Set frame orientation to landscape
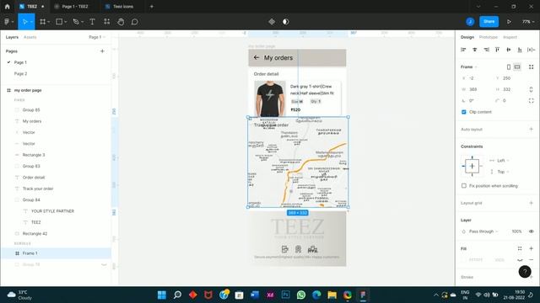The width and height of the screenshot is (540, 303). click(x=517, y=67)
